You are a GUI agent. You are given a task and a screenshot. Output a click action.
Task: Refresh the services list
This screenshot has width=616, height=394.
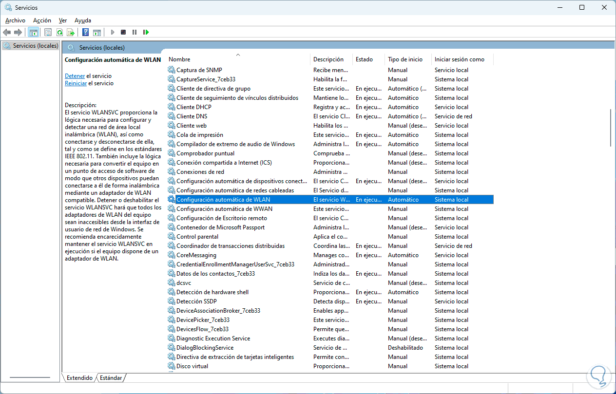coord(59,32)
